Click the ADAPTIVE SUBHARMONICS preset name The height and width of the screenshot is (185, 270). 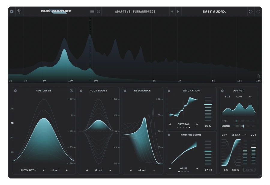tap(135, 11)
